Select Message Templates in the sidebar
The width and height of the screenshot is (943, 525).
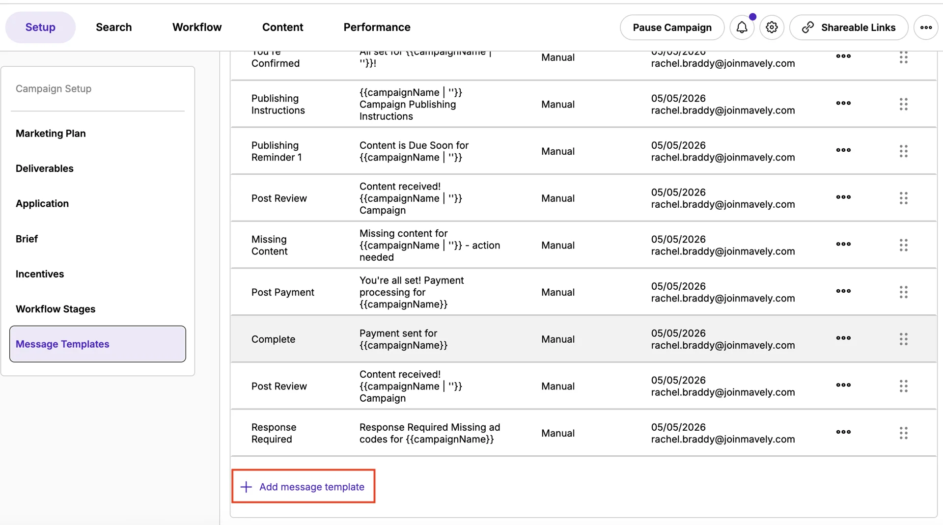click(x=98, y=344)
